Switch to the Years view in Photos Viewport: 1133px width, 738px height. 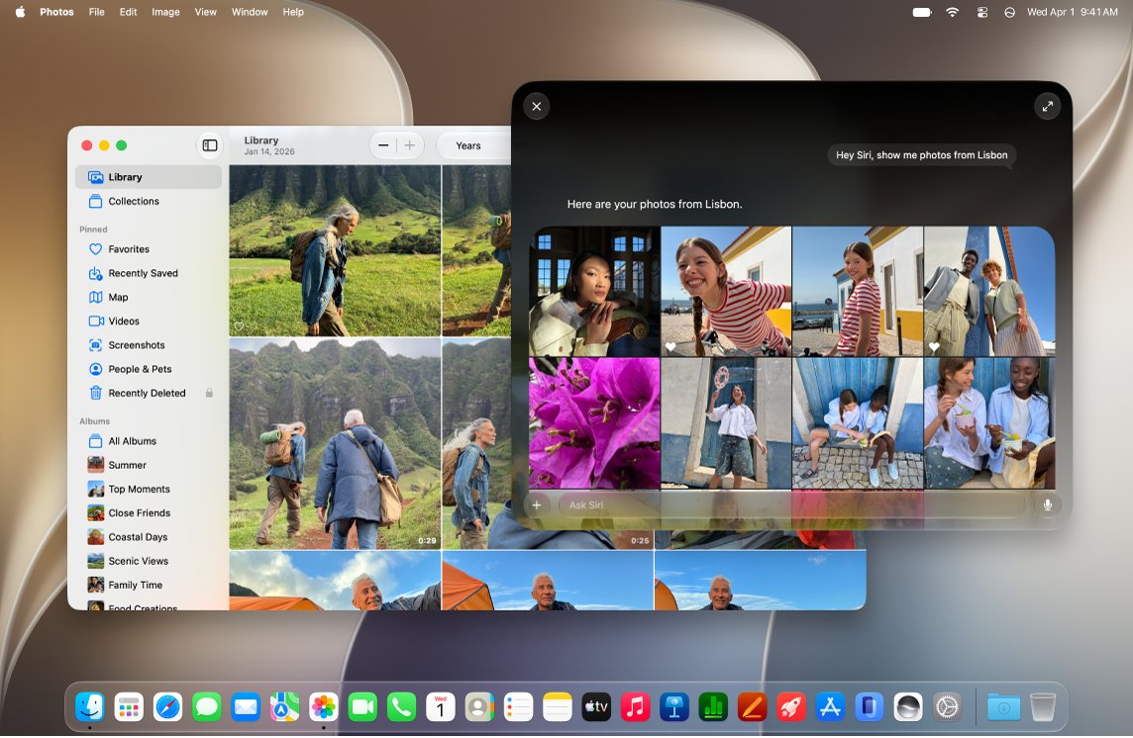click(468, 145)
